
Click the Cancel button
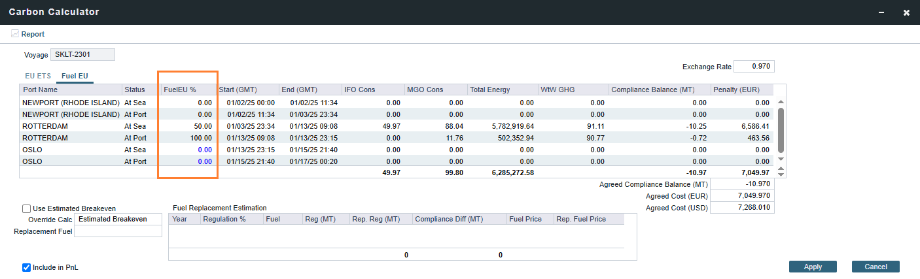875,267
